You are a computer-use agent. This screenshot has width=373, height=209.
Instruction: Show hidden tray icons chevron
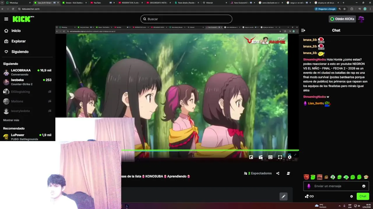tap(339, 206)
